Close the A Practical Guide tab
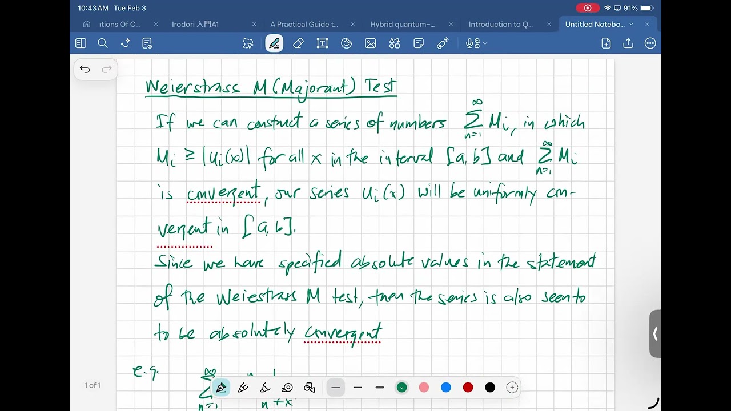The height and width of the screenshot is (411, 731). pyautogui.click(x=352, y=24)
